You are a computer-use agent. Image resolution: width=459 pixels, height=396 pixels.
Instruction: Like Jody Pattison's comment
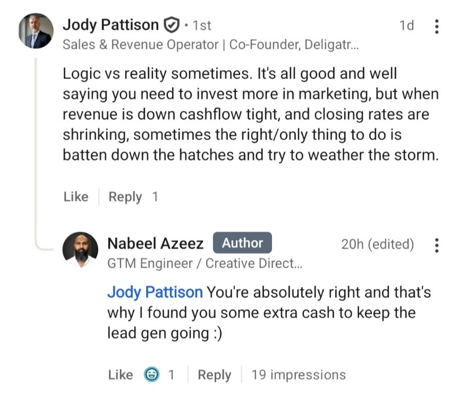coord(76,197)
